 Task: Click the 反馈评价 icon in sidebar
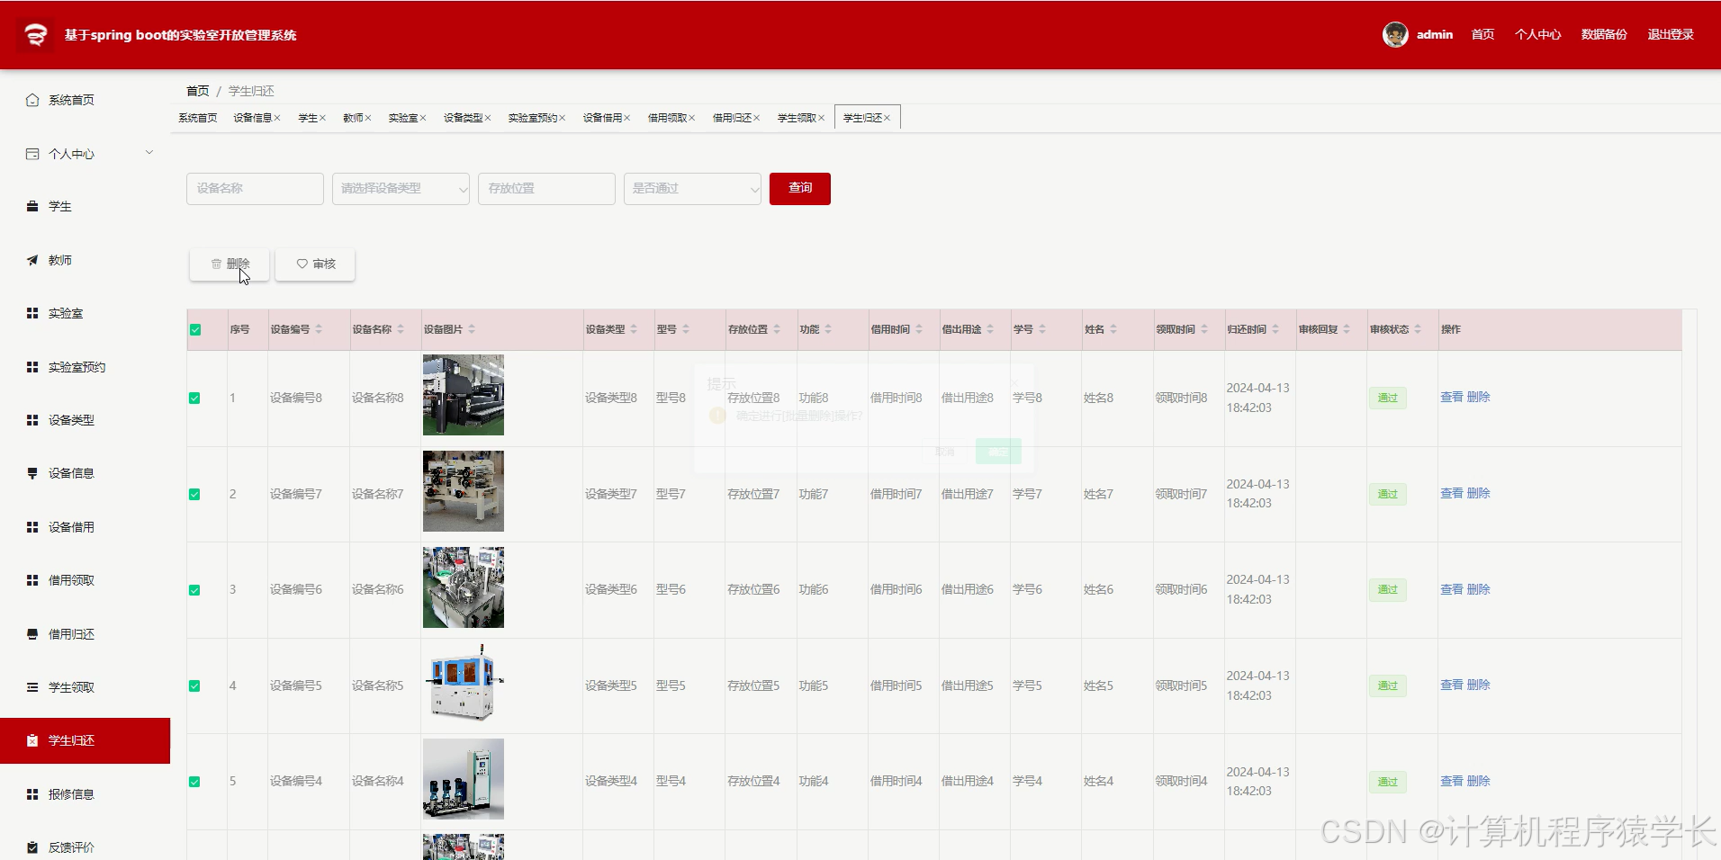(x=32, y=847)
